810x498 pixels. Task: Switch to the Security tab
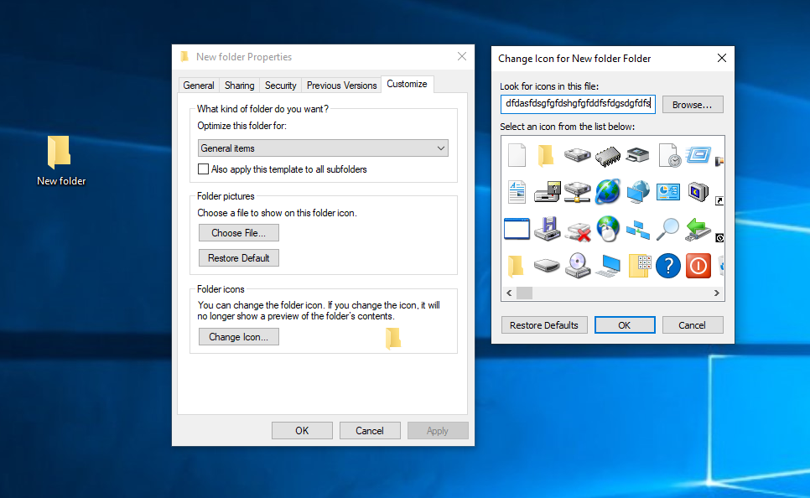[280, 85]
